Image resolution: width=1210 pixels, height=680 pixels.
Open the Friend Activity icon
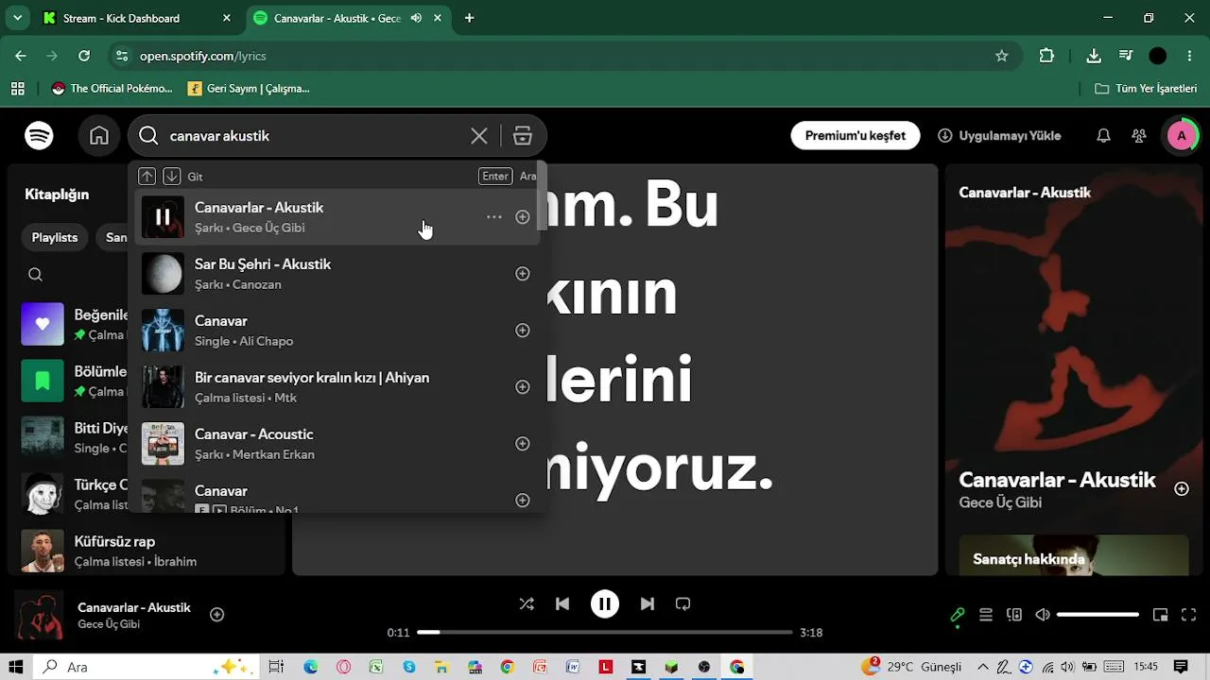[x=1139, y=136]
